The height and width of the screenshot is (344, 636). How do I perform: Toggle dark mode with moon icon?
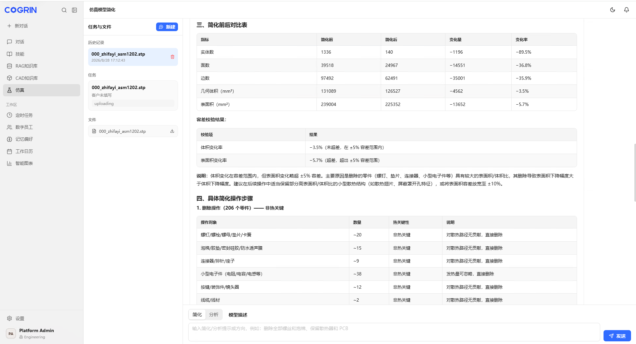tap(612, 10)
